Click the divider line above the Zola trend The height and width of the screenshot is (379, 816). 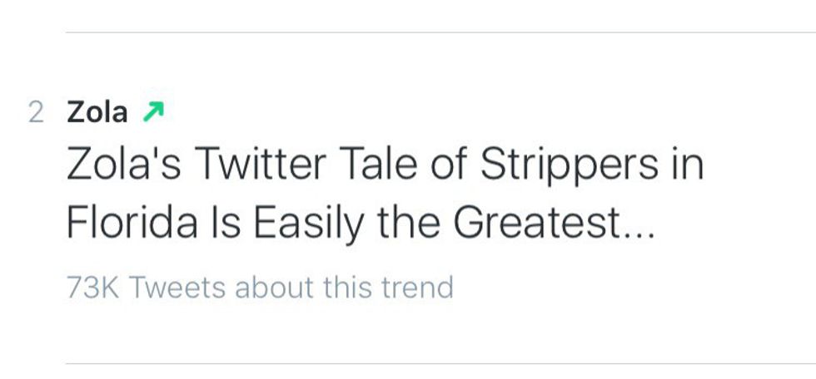440,32
